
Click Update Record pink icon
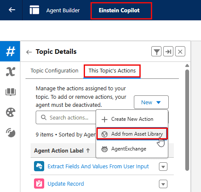click(x=39, y=184)
